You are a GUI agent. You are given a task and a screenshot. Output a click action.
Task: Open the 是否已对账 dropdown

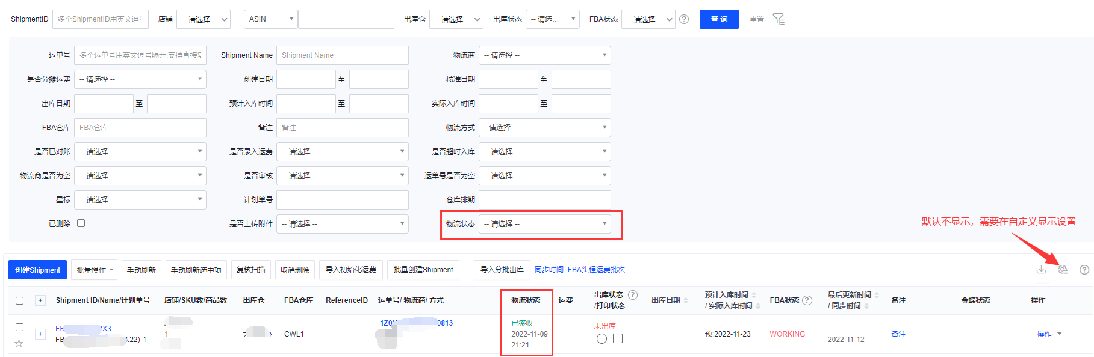(x=140, y=152)
